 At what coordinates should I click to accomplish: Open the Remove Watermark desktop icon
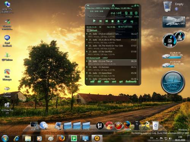[x=7, y=25]
